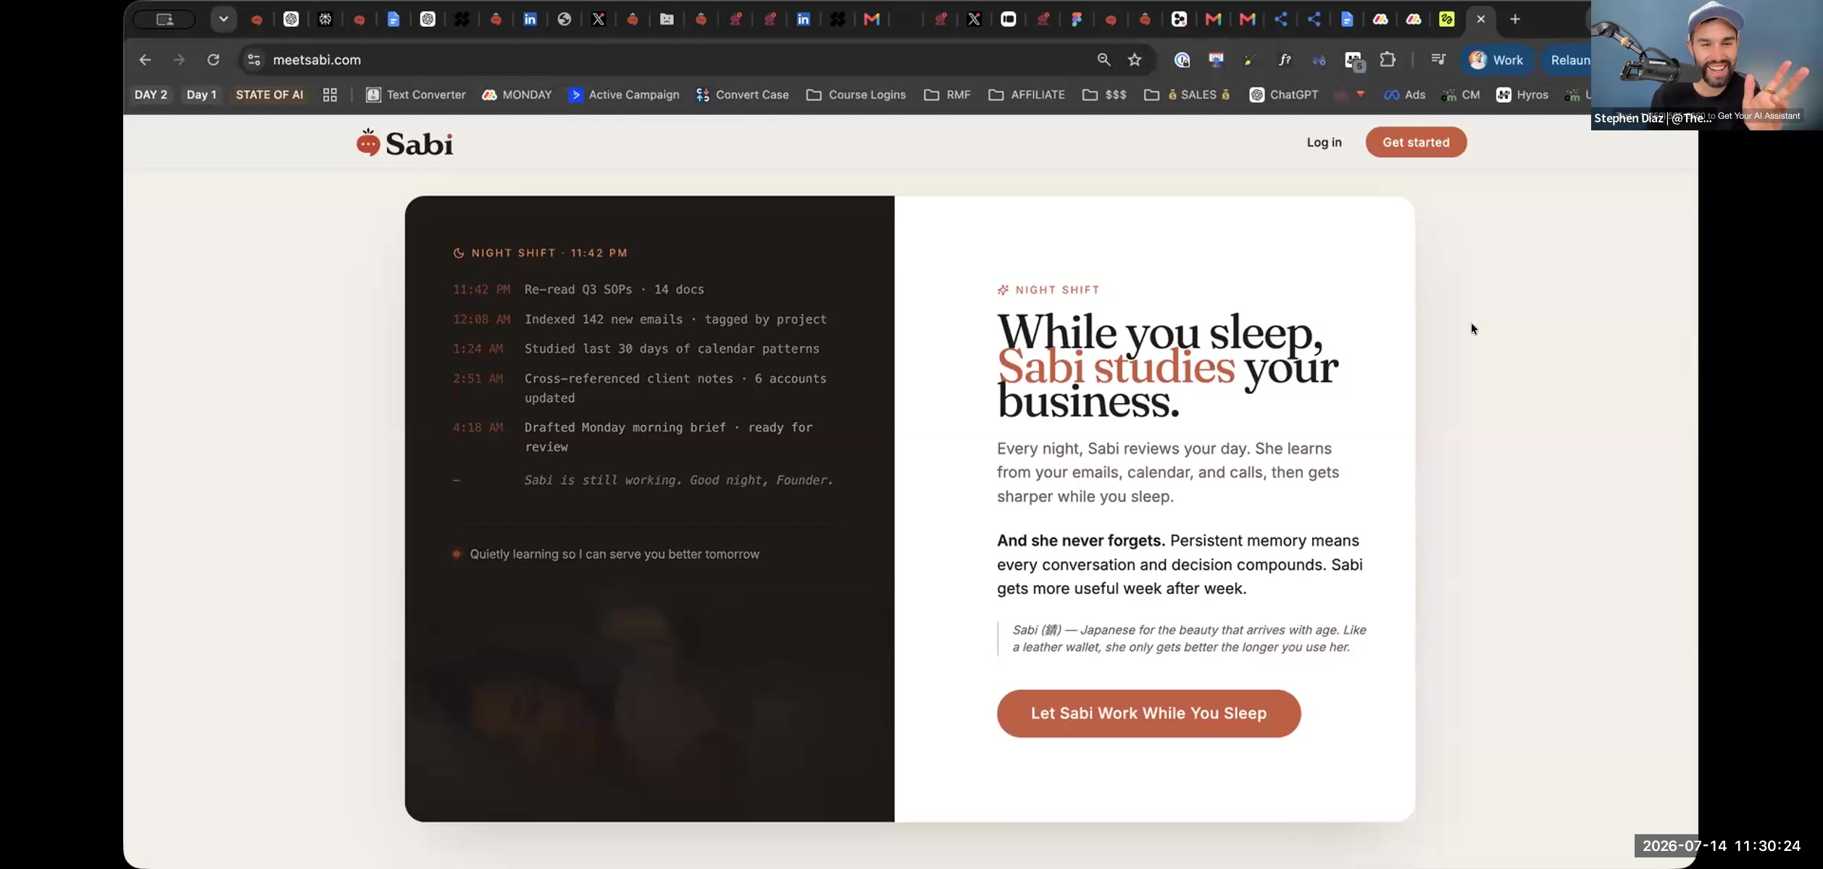1823x869 pixels.
Task: Click the 'And she never forgets.' paragraph
Action: click(x=1180, y=565)
